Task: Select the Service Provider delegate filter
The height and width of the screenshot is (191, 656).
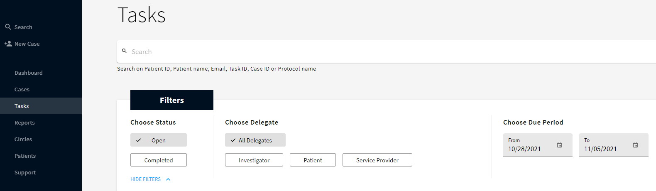Action: pyautogui.click(x=377, y=160)
